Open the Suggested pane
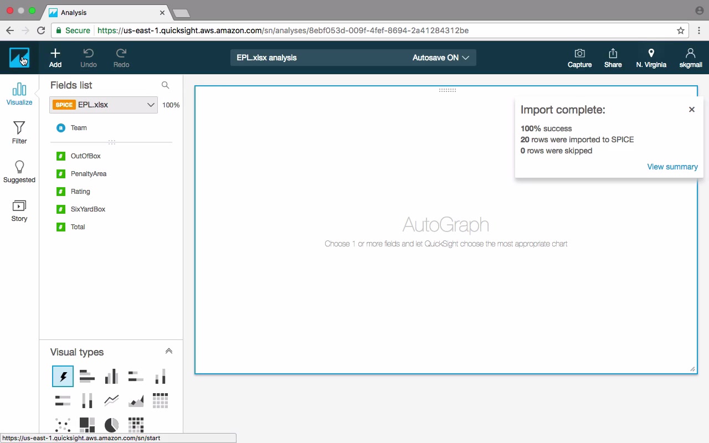The height and width of the screenshot is (443, 709). (19, 172)
